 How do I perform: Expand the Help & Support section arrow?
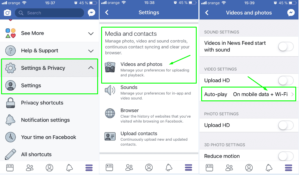91,51
